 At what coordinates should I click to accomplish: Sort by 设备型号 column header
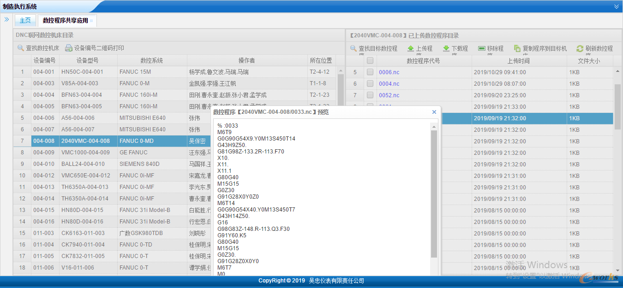click(88, 60)
